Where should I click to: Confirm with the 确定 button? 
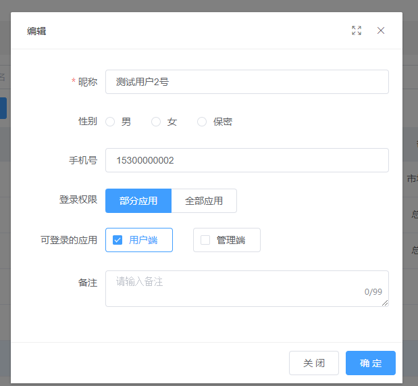[371, 363]
